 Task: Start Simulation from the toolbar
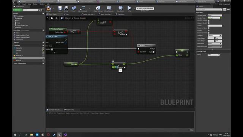pos(121,8)
